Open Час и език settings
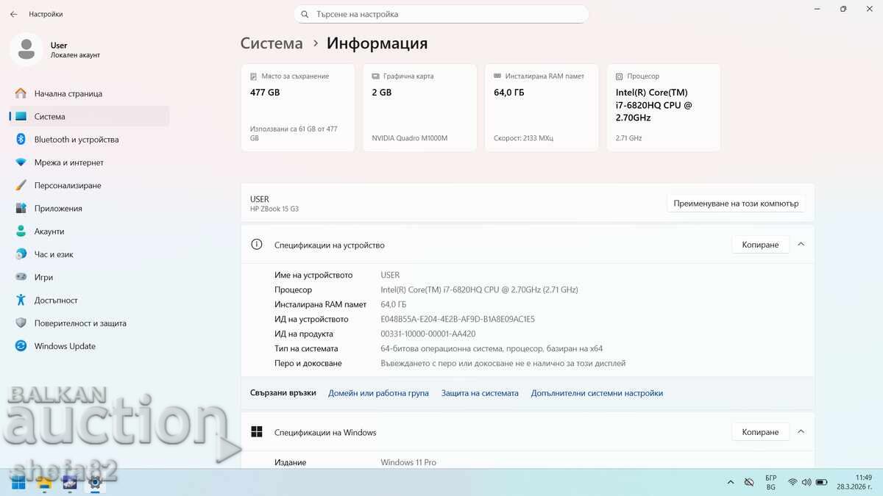883x496 pixels. [88, 254]
